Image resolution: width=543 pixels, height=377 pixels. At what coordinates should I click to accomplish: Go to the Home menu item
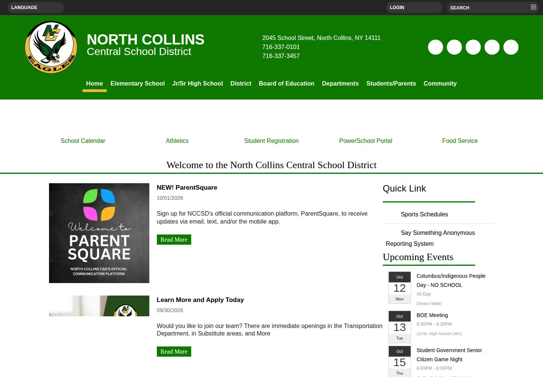[x=94, y=84]
